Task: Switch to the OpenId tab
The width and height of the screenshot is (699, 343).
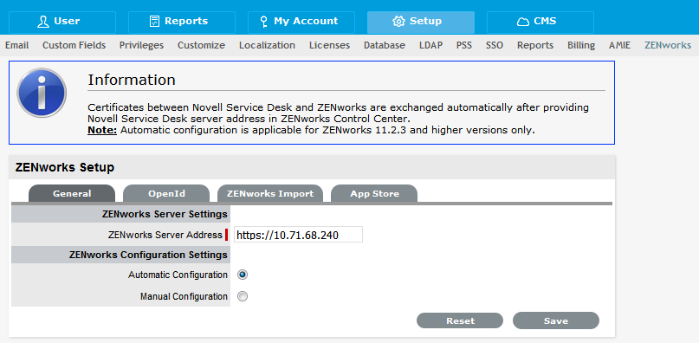Action: [x=166, y=193]
